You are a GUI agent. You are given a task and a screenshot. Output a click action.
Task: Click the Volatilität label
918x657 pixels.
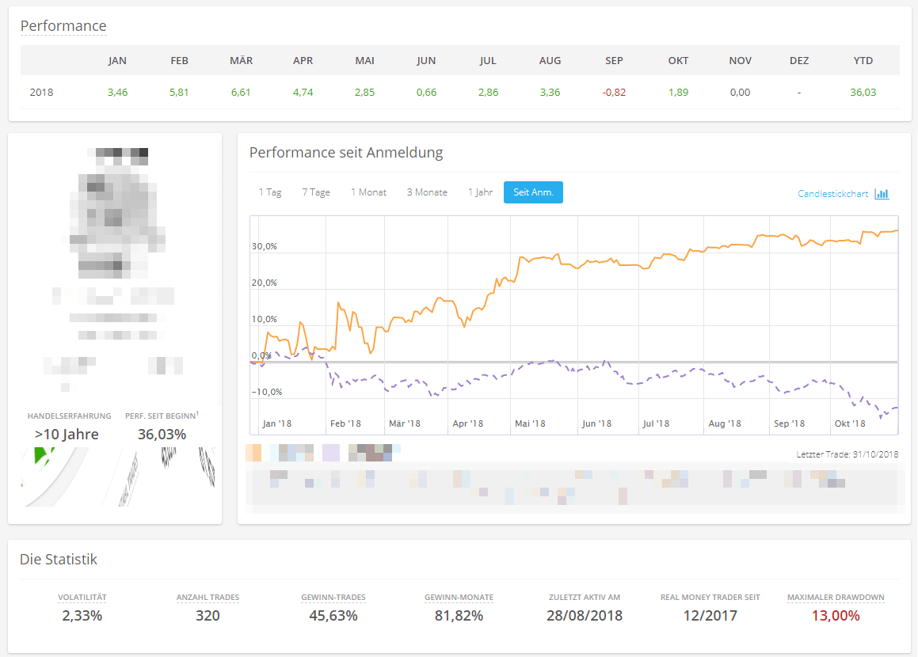coord(82,598)
